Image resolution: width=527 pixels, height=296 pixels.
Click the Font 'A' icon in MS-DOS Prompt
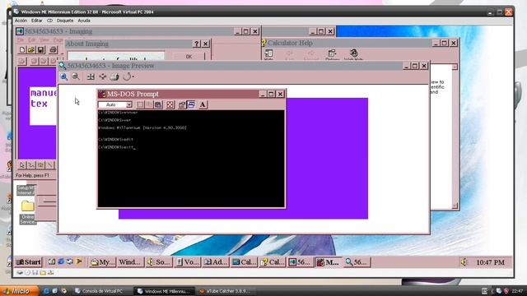[x=203, y=104]
